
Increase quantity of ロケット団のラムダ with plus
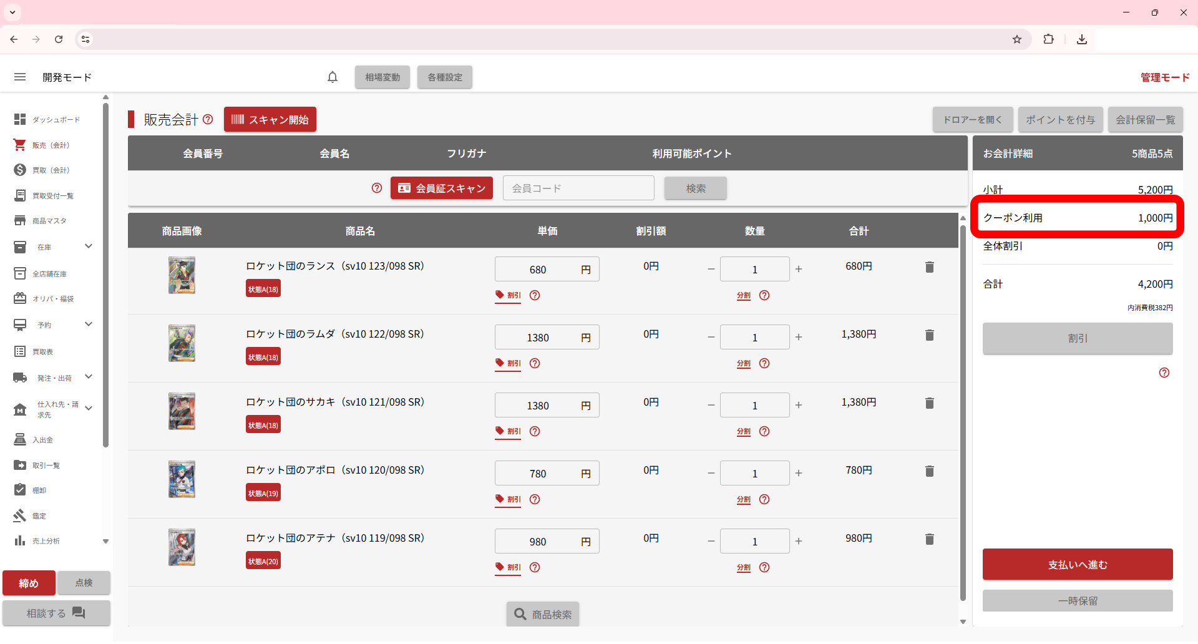click(799, 337)
